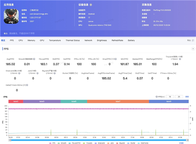The width and height of the screenshot is (196, 144).
Task: Open the TinyJank help icon
Action: click(x=180, y=59)
